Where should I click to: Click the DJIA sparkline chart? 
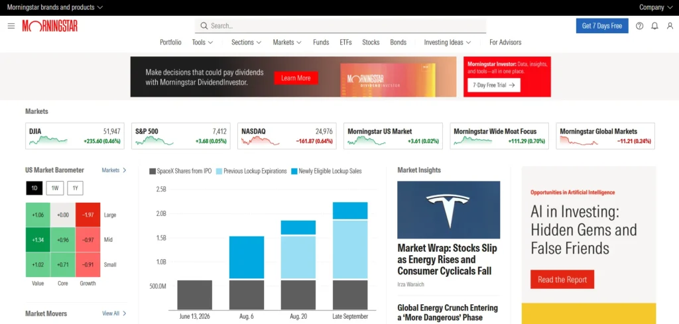click(x=48, y=140)
